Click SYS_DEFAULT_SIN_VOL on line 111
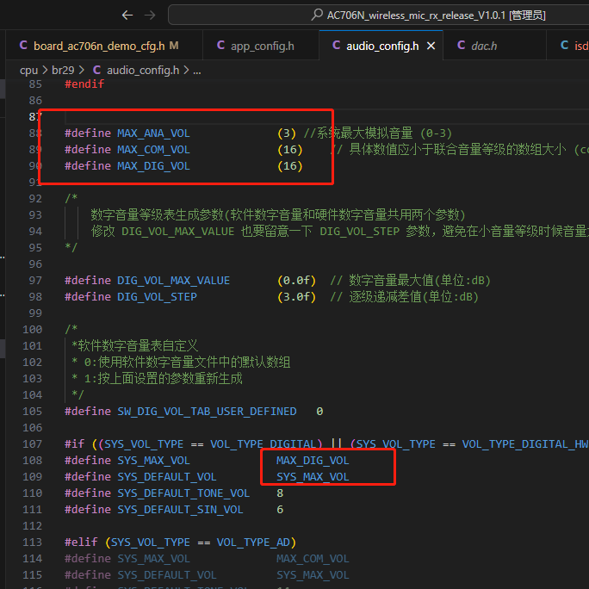 pos(180,510)
